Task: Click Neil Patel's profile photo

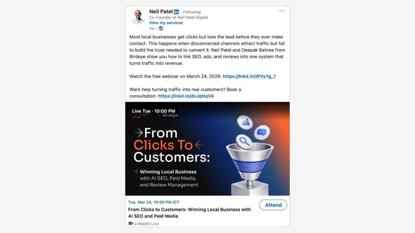Action: point(138,17)
